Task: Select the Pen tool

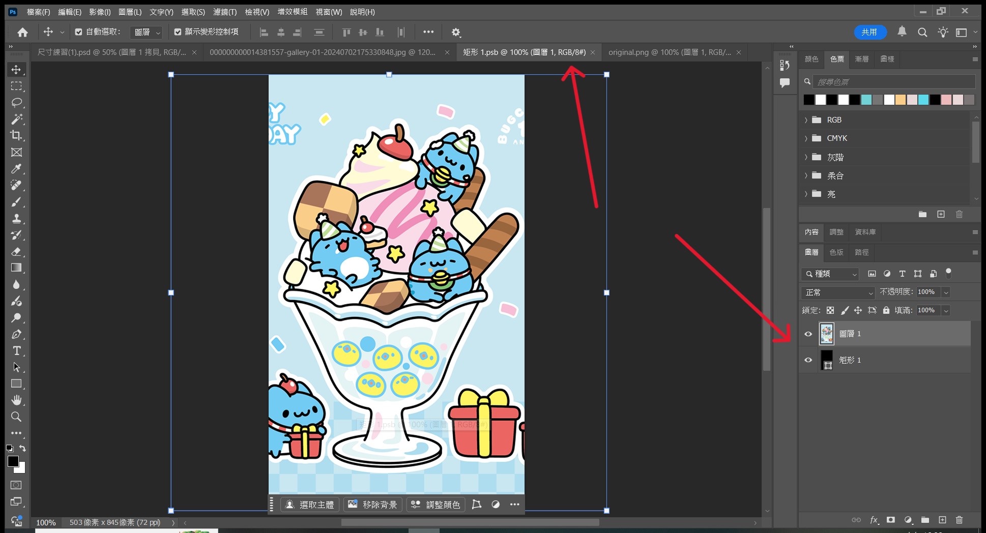Action: [16, 334]
